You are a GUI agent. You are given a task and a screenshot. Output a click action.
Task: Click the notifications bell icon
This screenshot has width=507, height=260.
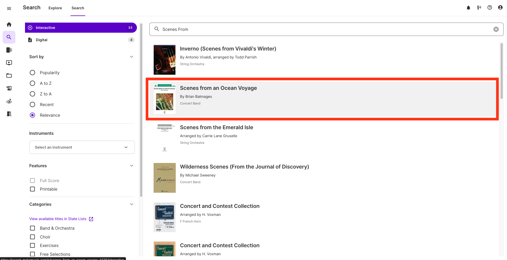(x=468, y=8)
